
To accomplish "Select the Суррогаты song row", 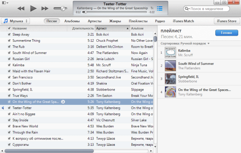I will [77, 145].
